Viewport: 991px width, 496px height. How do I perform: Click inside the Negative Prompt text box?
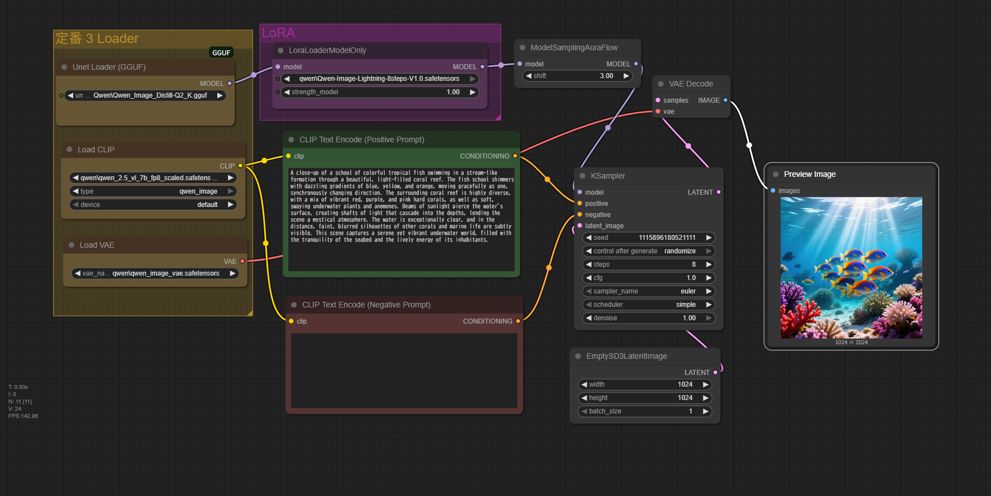click(404, 370)
